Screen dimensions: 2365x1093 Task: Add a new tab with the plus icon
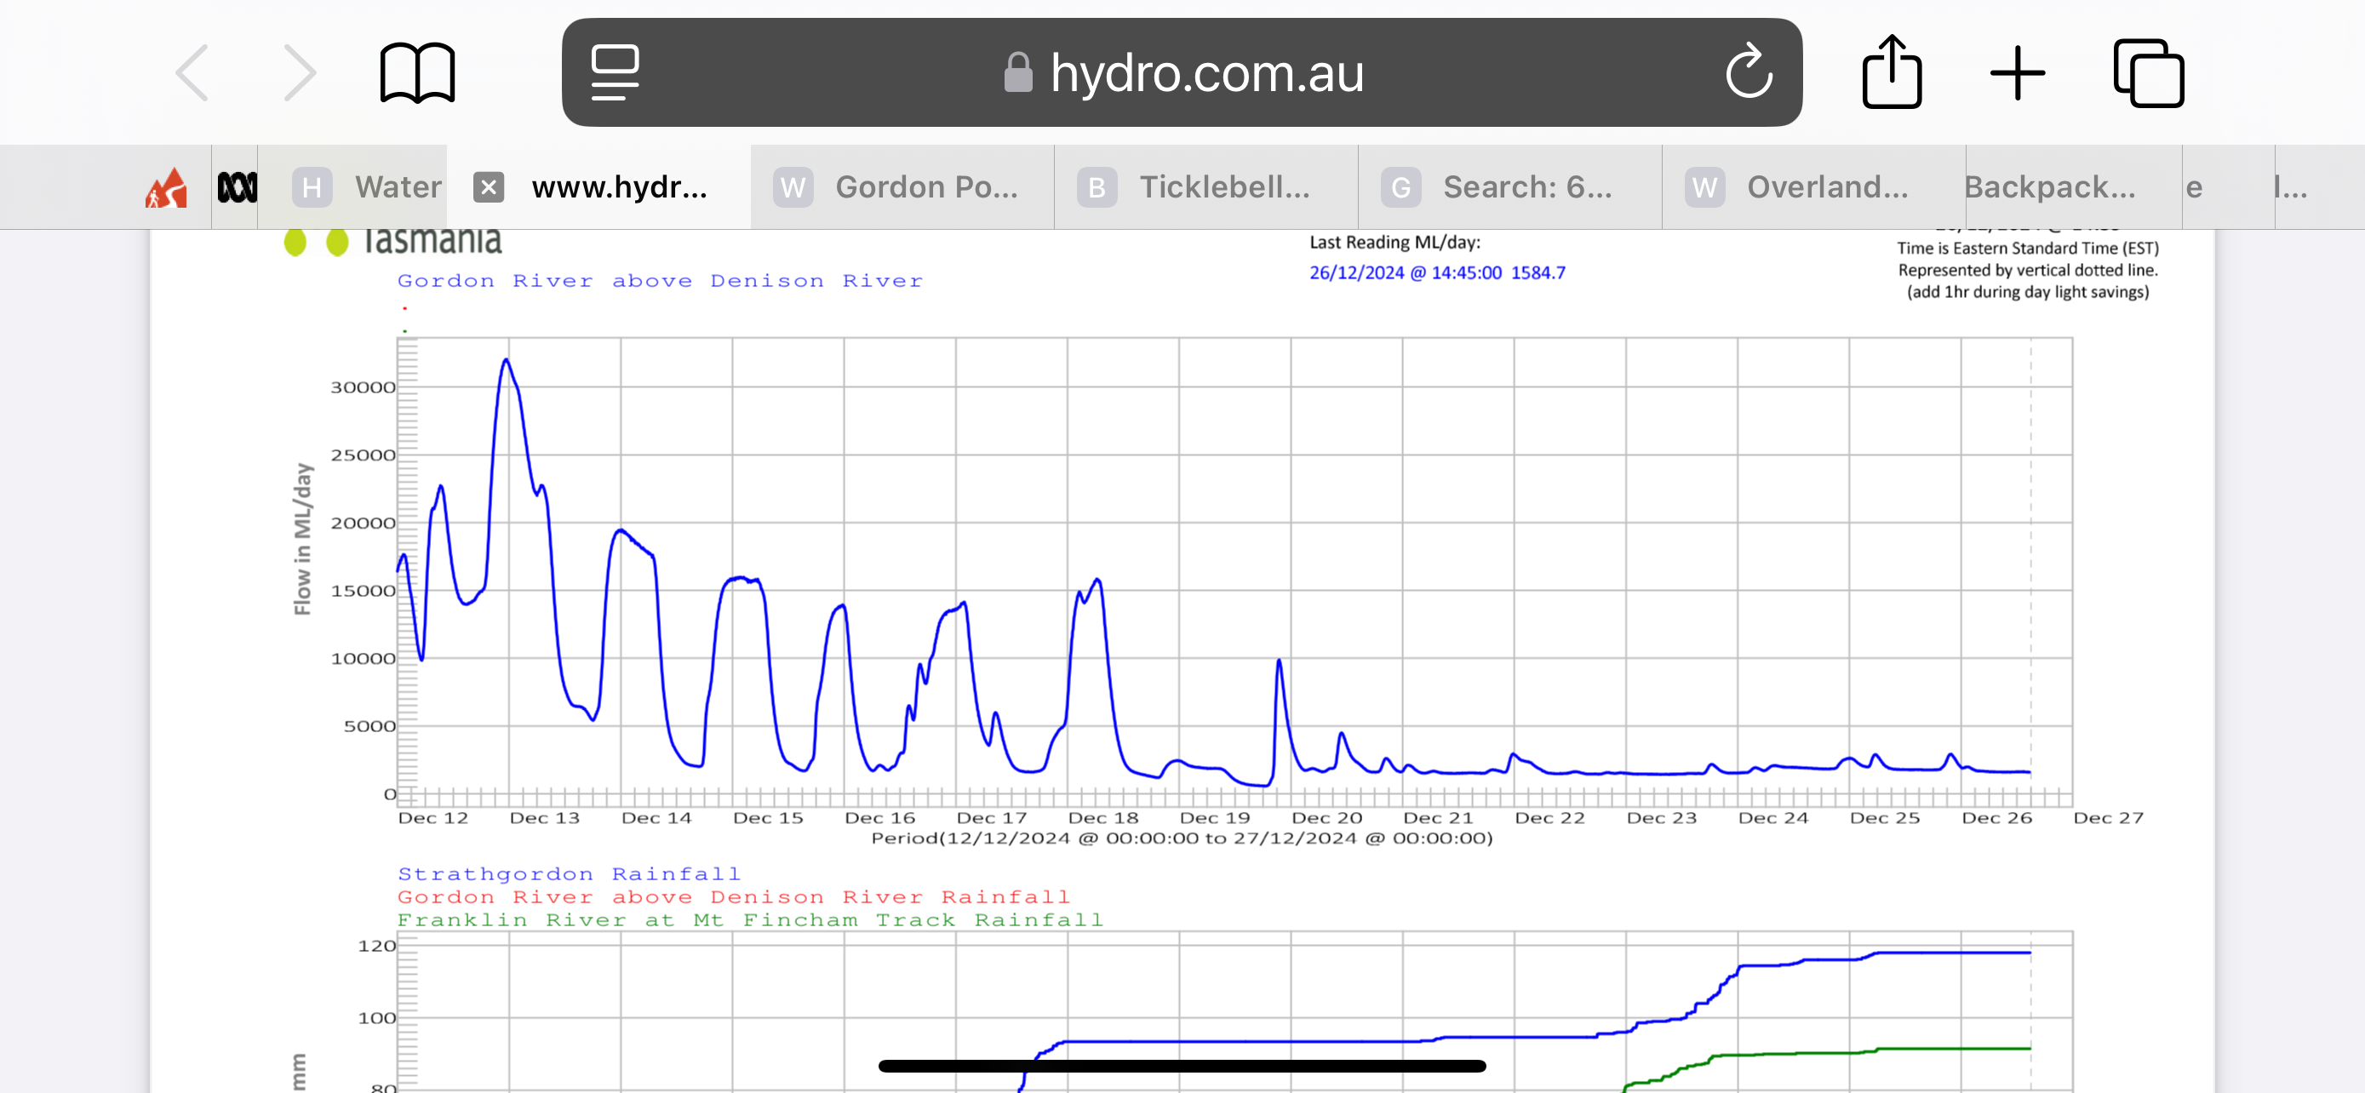coord(2017,72)
